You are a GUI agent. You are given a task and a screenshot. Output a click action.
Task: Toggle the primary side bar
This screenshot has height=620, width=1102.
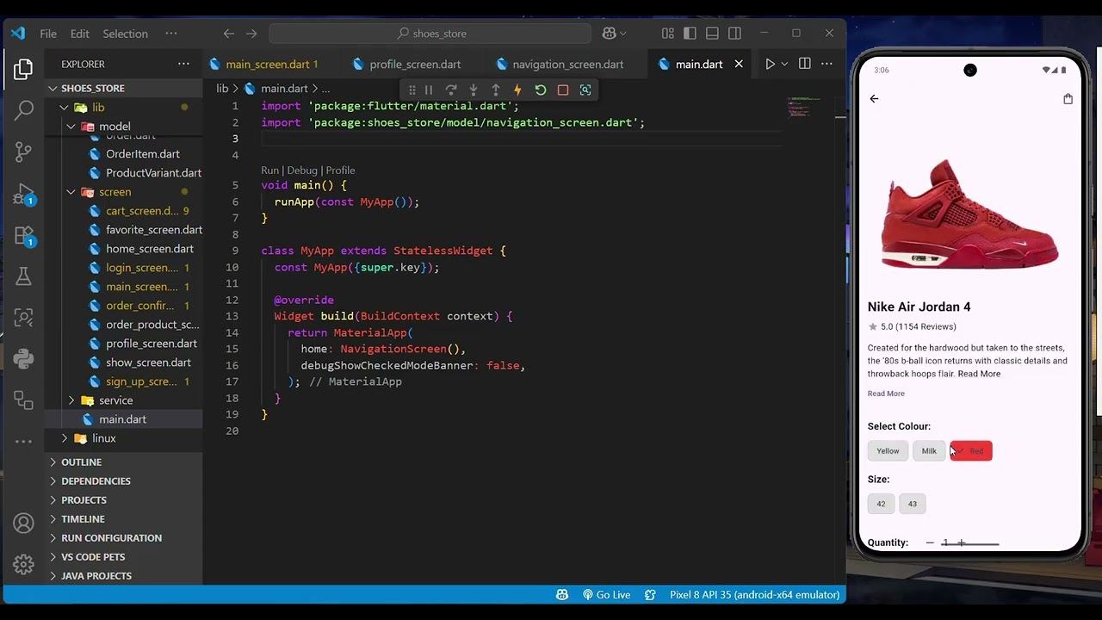pos(690,34)
